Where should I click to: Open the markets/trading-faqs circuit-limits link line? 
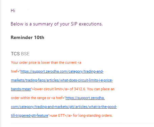click(x=62, y=80)
